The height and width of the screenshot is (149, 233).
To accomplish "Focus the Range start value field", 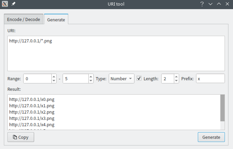I will tap(38, 79).
